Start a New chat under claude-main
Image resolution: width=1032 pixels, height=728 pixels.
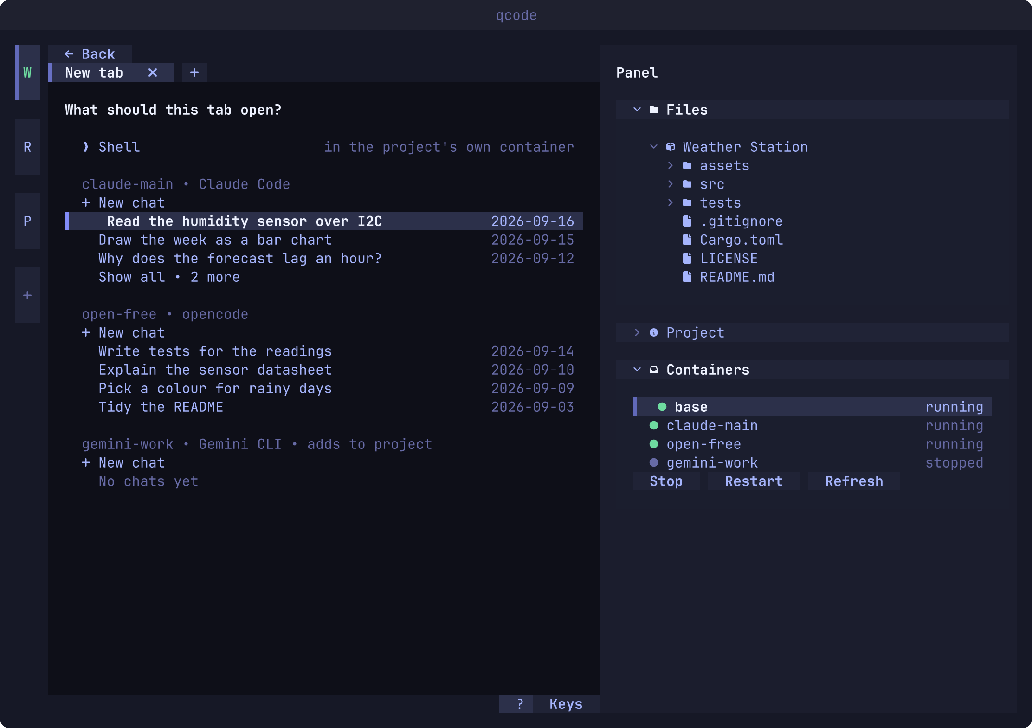point(324,202)
